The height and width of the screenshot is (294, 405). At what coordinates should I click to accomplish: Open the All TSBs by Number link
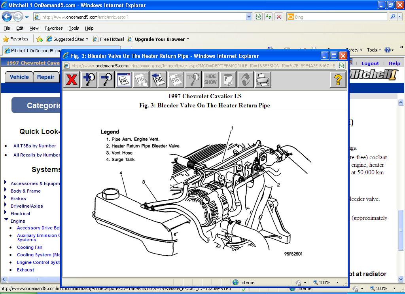point(34,146)
